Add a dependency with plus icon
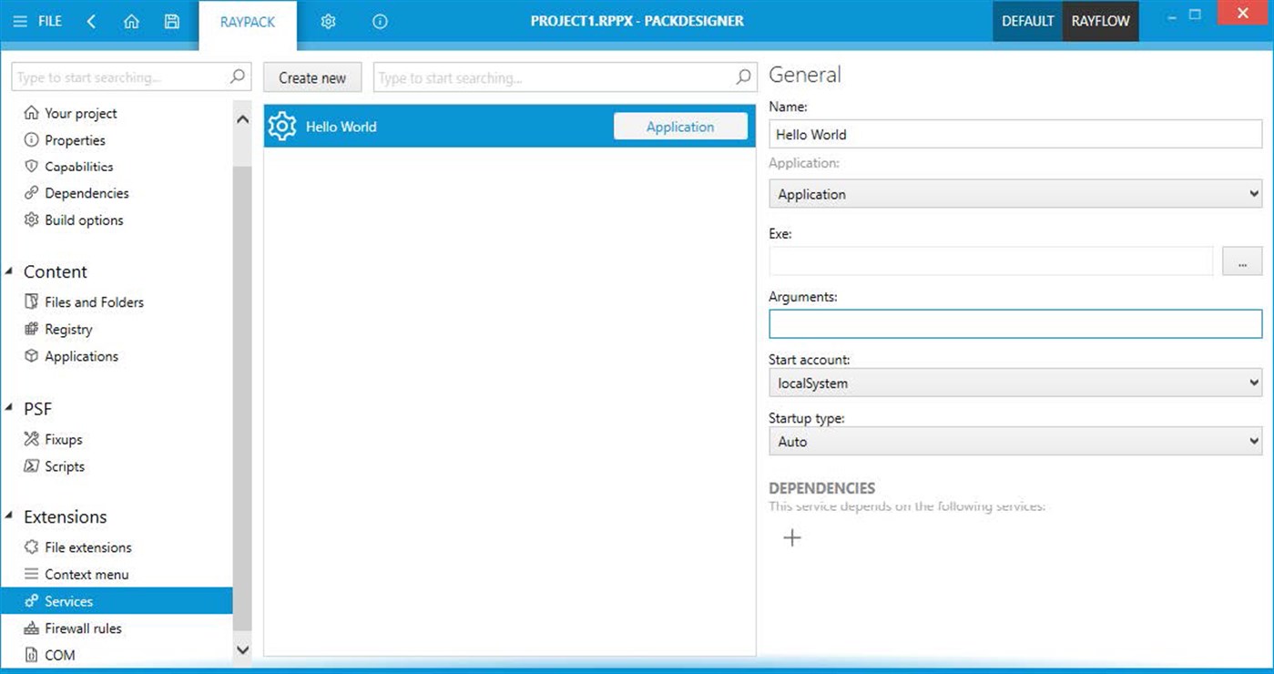This screenshot has width=1274, height=674. pyautogui.click(x=792, y=538)
